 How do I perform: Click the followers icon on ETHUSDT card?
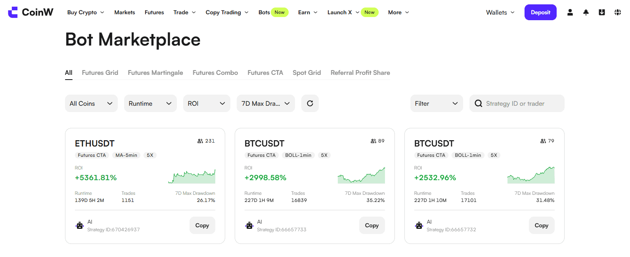200,141
